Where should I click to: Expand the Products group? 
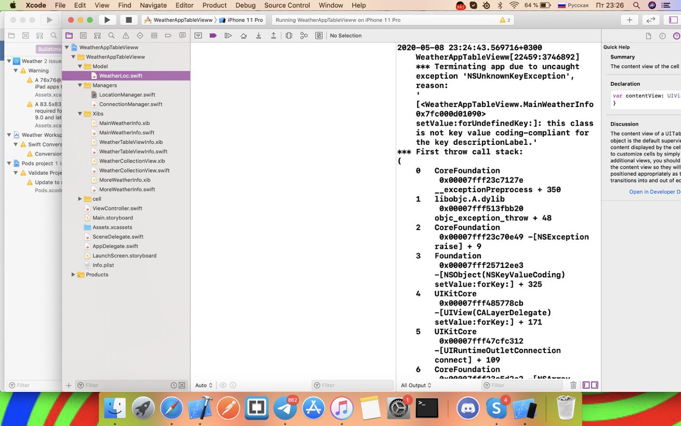click(x=73, y=275)
